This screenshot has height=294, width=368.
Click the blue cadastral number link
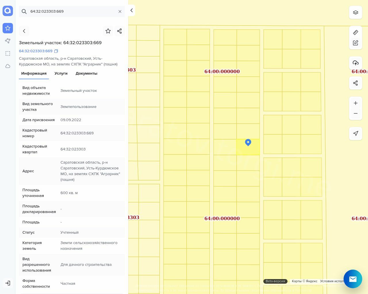[x=36, y=51]
